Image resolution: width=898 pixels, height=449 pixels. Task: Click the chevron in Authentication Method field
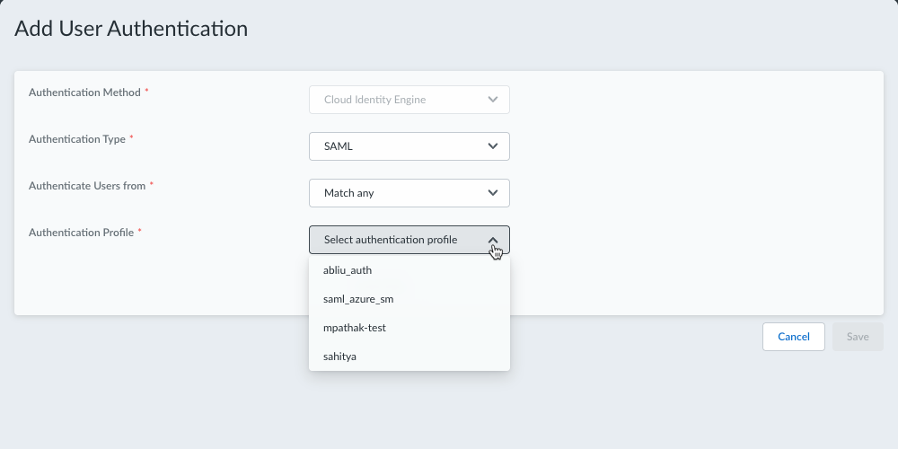click(x=492, y=100)
